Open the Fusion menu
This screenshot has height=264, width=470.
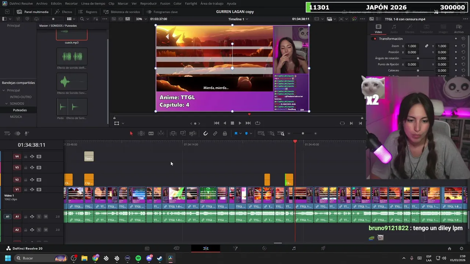(x=165, y=3)
